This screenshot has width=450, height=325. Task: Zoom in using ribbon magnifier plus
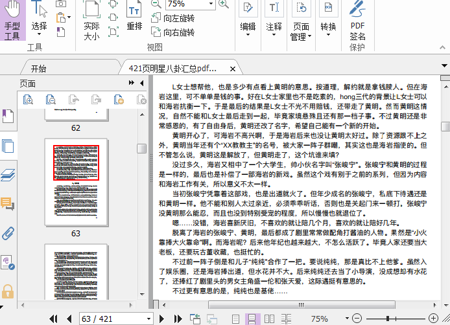[224, 4]
